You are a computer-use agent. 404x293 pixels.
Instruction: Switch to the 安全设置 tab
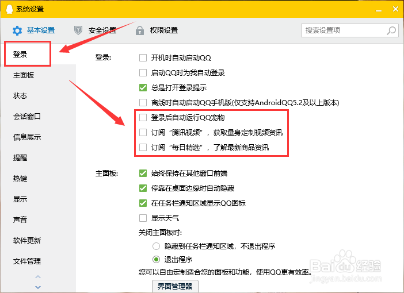click(96, 30)
